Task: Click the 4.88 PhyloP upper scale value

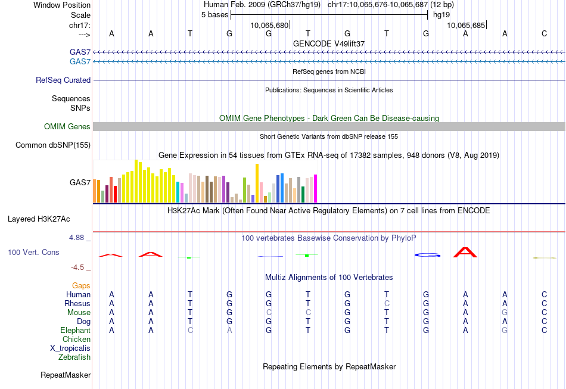Action: [76, 238]
